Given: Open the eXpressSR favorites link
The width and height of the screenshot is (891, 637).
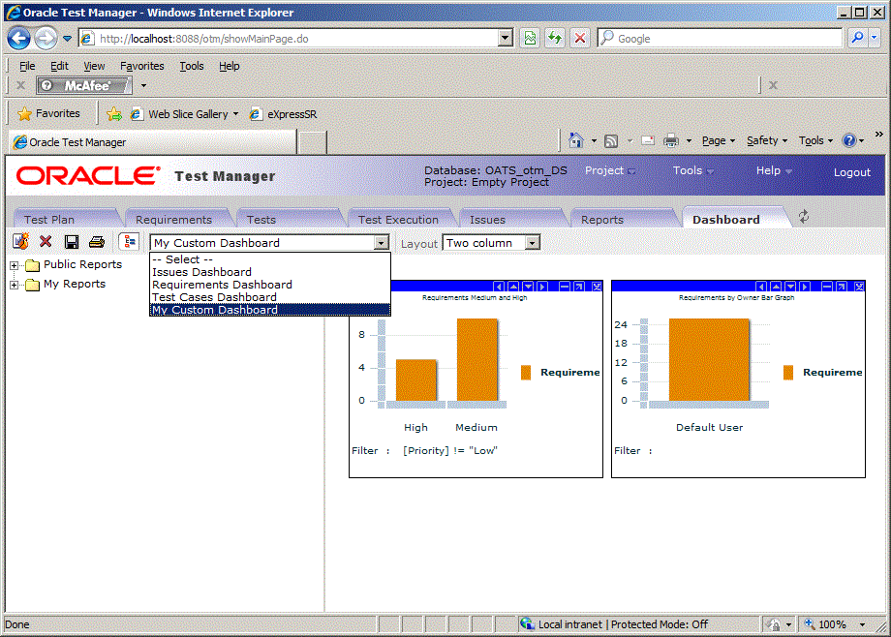Looking at the screenshot, I should pyautogui.click(x=284, y=113).
